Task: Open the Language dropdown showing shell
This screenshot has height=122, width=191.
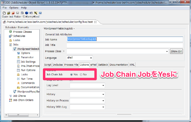Action: (x=80, y=58)
